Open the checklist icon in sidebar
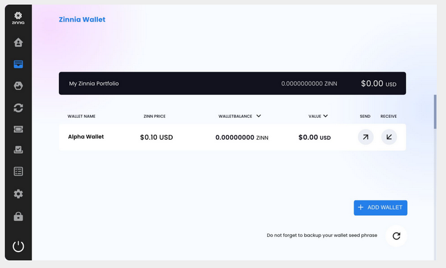The image size is (446, 268). 18,171
